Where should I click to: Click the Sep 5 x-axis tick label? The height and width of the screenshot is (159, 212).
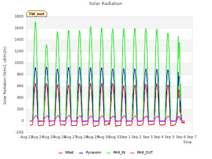pyautogui.click(x=170, y=137)
